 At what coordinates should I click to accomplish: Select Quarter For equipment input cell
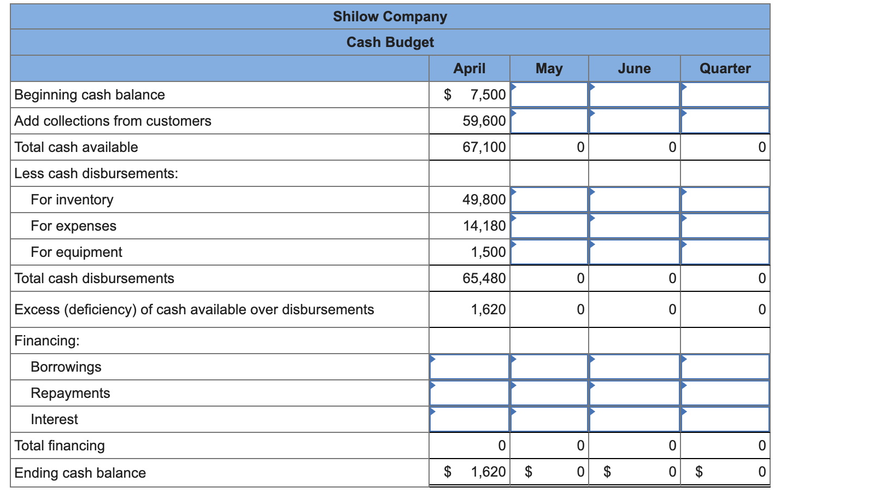(x=725, y=252)
